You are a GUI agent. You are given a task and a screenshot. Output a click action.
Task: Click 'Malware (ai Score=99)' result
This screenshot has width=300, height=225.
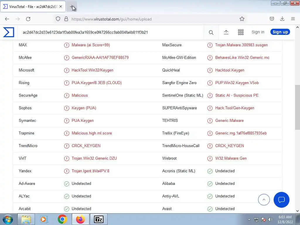click(x=91, y=45)
